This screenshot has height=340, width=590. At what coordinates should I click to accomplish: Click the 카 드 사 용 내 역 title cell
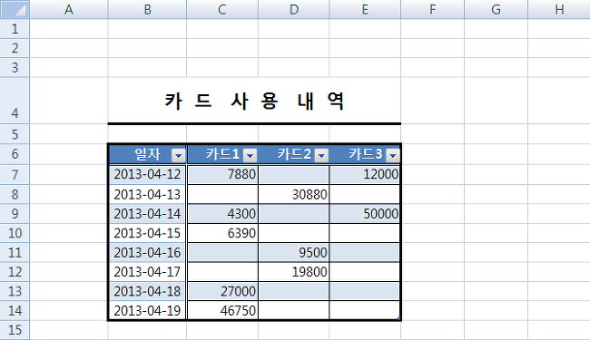click(x=254, y=101)
